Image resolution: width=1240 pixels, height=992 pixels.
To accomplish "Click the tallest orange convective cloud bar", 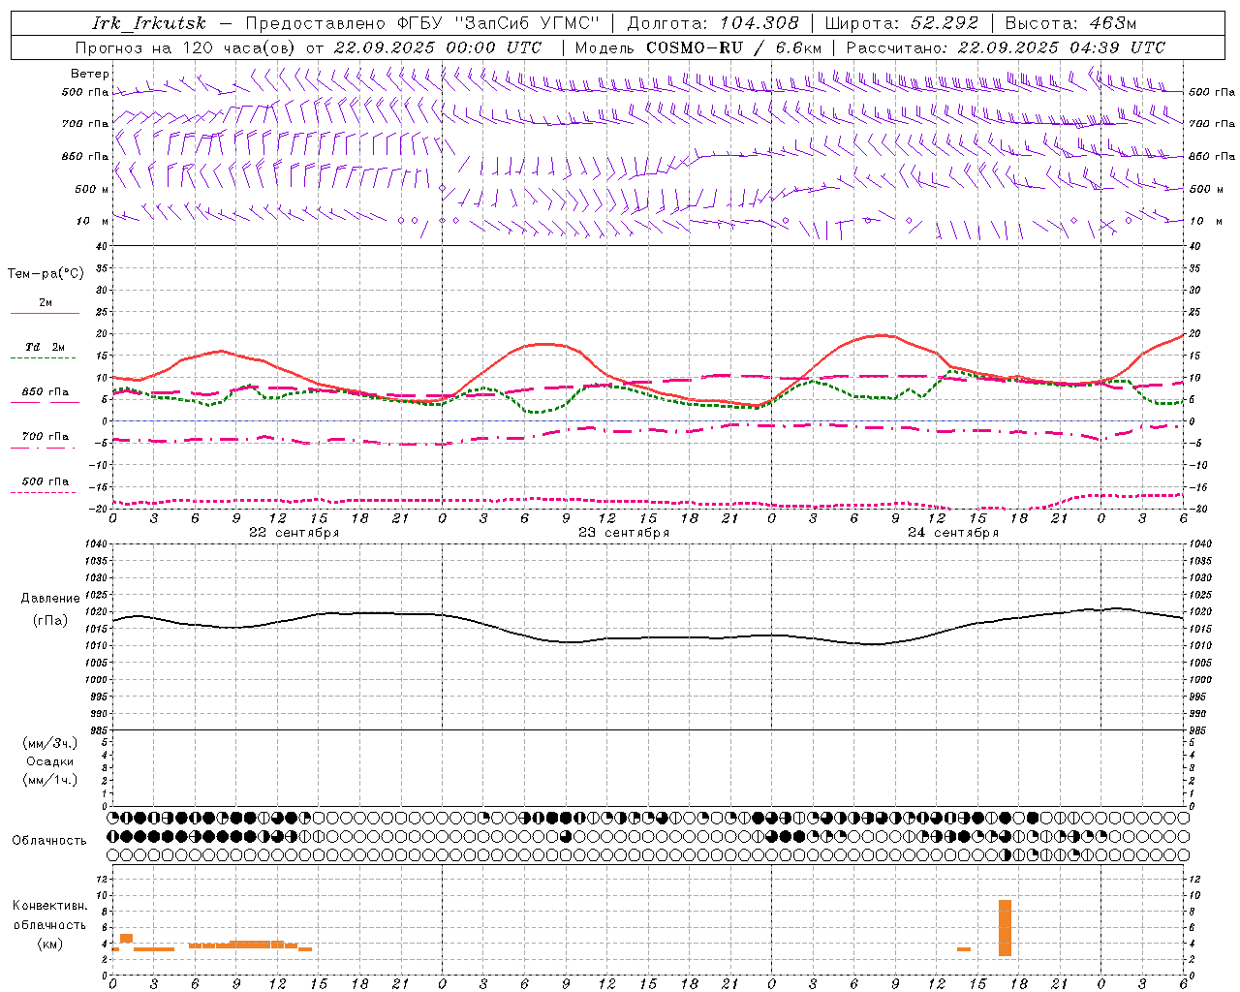I will (1005, 928).
